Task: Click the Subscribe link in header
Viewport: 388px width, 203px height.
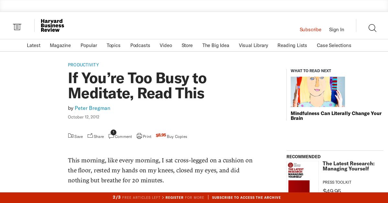Action: pos(310,30)
